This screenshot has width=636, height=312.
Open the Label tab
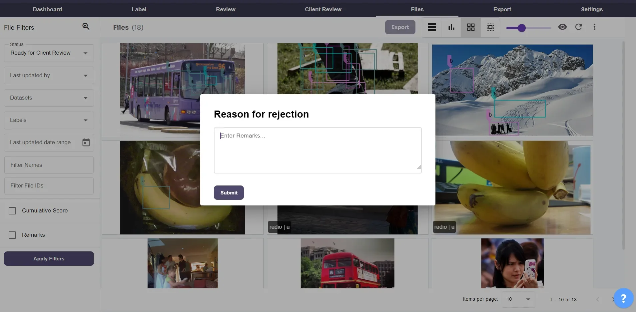point(139,9)
